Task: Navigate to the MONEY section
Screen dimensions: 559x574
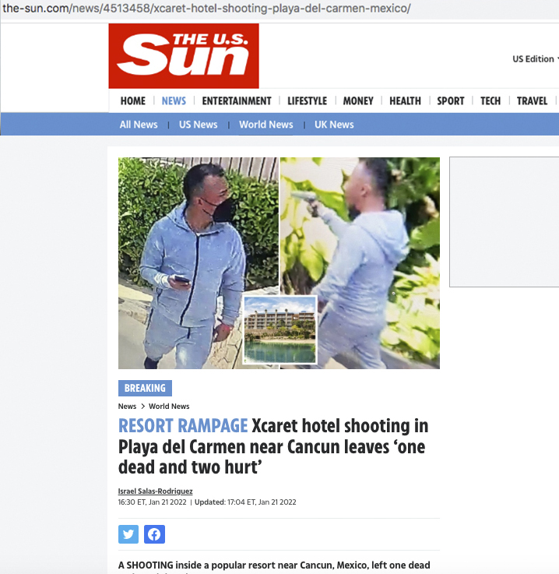Action: click(x=358, y=100)
